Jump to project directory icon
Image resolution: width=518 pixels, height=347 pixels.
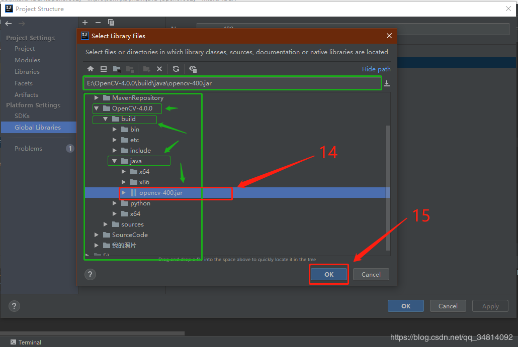coord(117,69)
